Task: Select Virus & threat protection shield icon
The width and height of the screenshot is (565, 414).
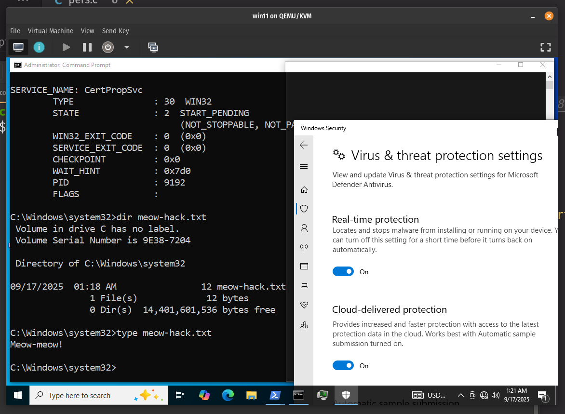Action: 304,209
